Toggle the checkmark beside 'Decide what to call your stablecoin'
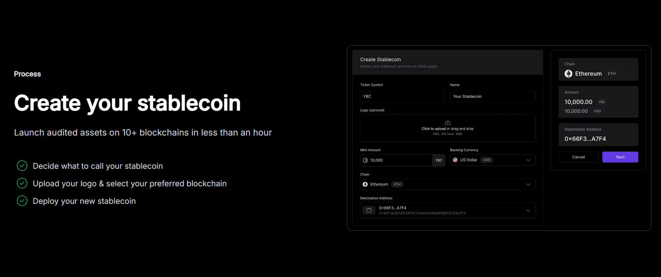This screenshot has height=277, width=661. tap(22, 166)
